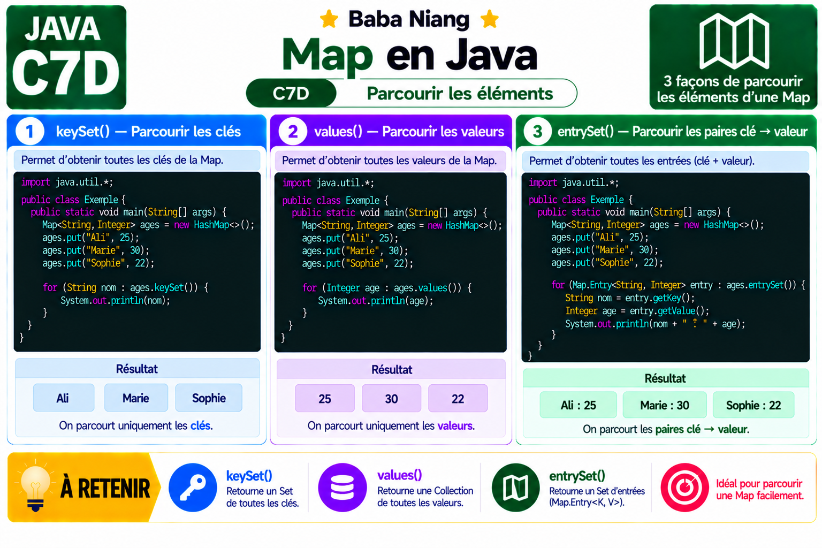
Task: Click "On parcourt les paires clé → valeur." caption
Action: pyautogui.click(x=666, y=429)
